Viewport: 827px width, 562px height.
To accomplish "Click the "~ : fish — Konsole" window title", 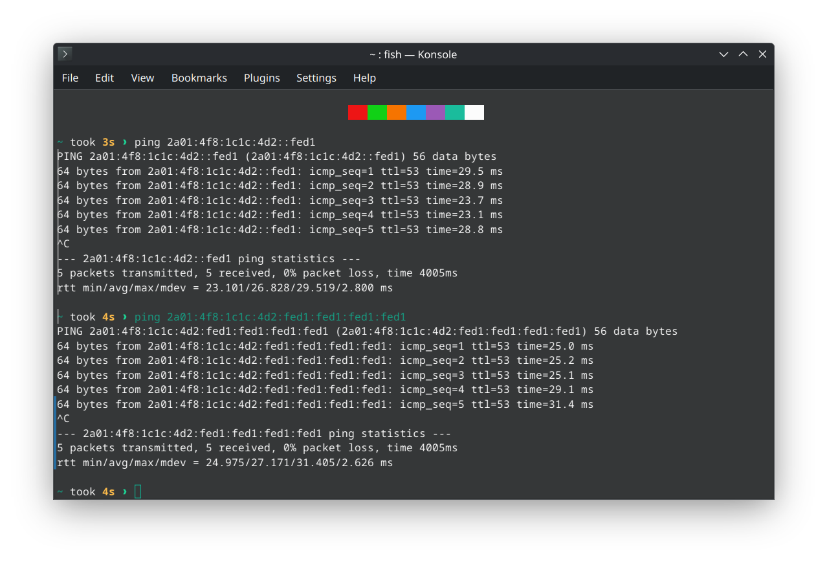I will 413,54.
